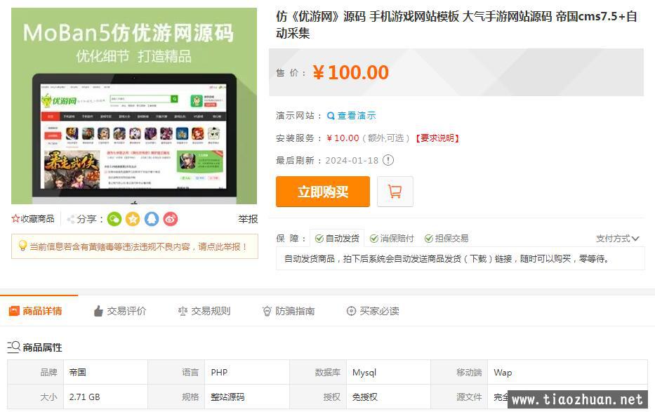
Task: Click the magnifier icon beside 查看演示
Action: (331, 116)
